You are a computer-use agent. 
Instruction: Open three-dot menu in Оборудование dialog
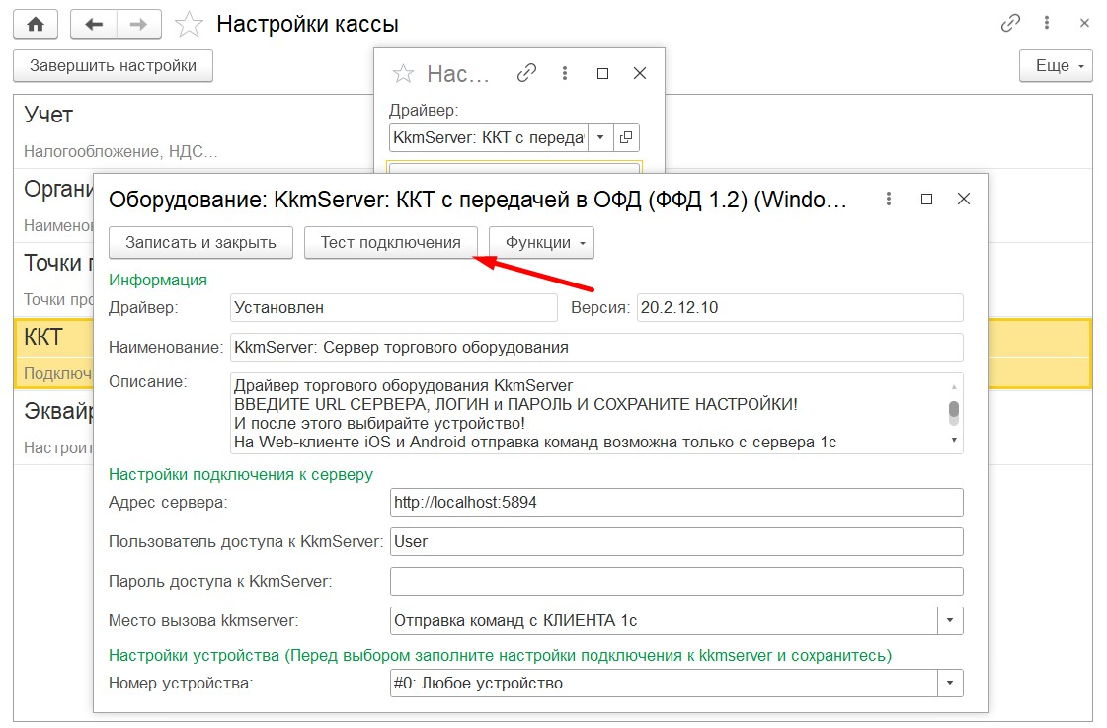pos(888,200)
